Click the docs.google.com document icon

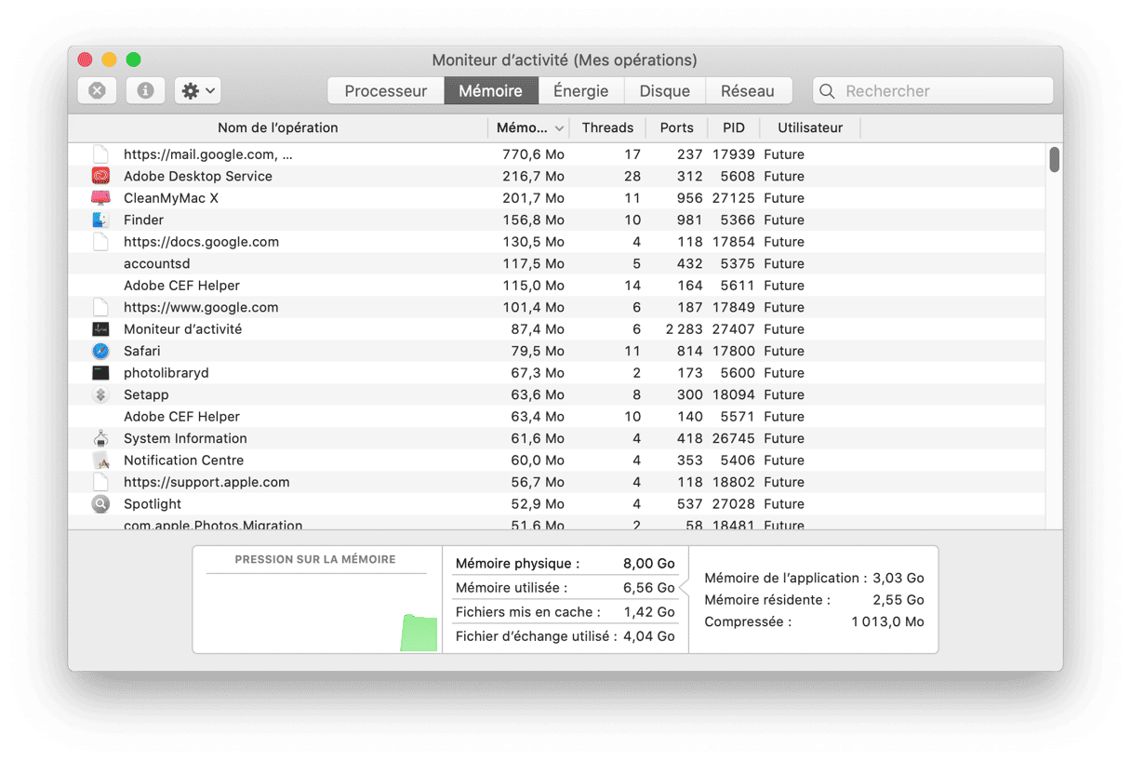pos(100,242)
